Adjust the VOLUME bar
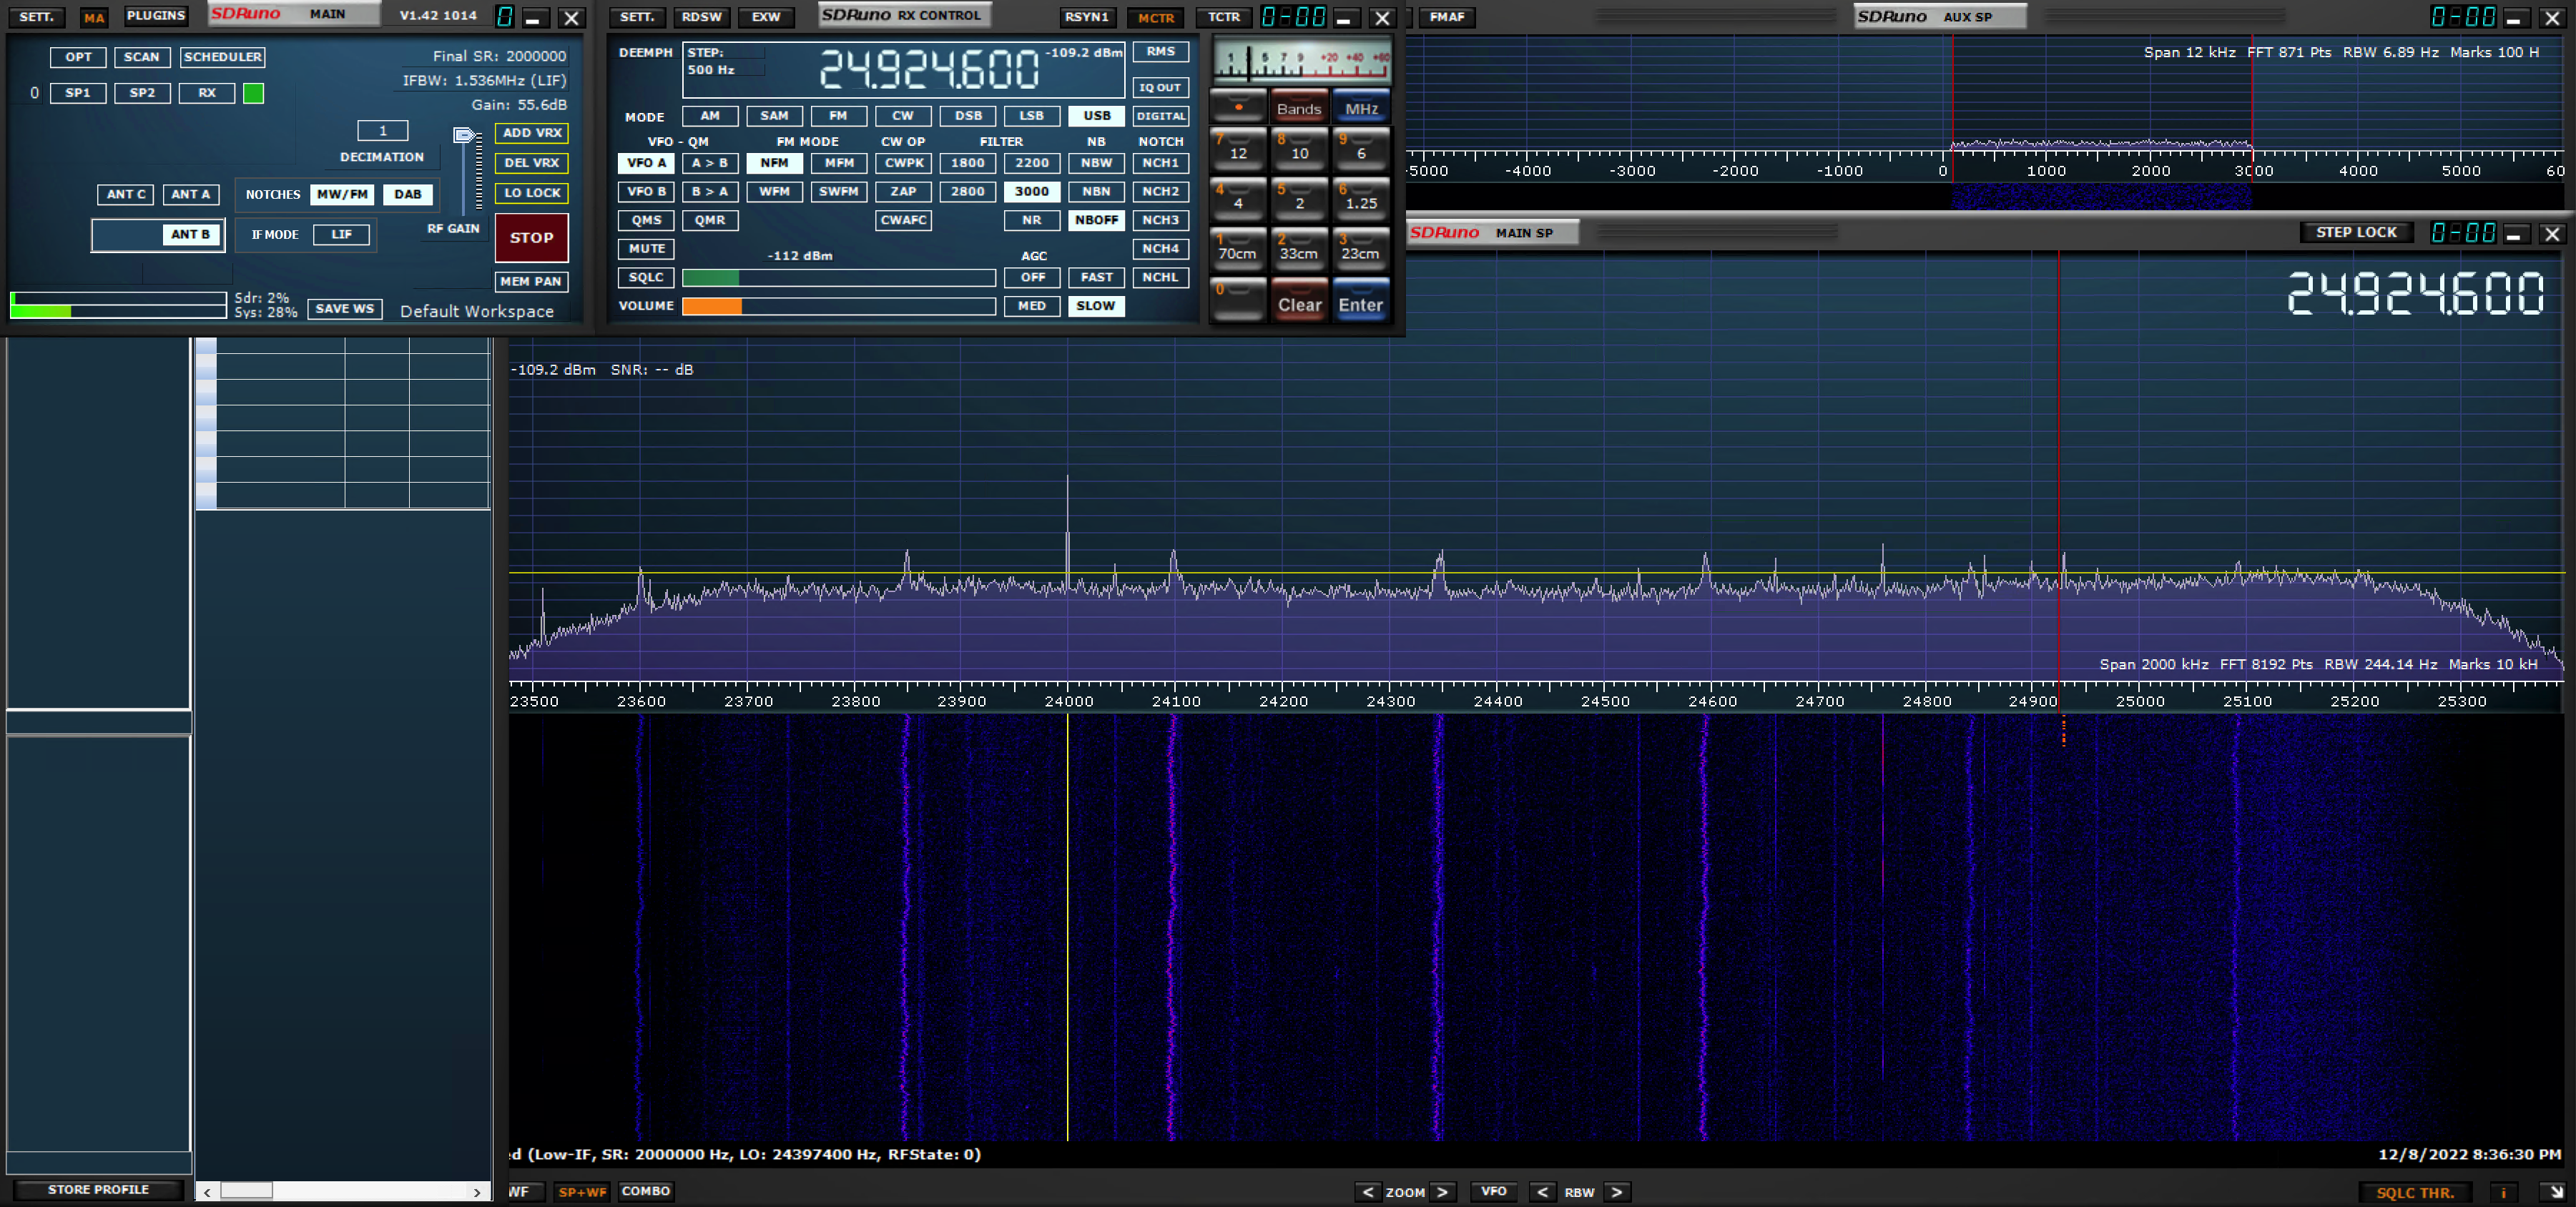Viewport: 2576px width, 1207px height. tap(838, 306)
